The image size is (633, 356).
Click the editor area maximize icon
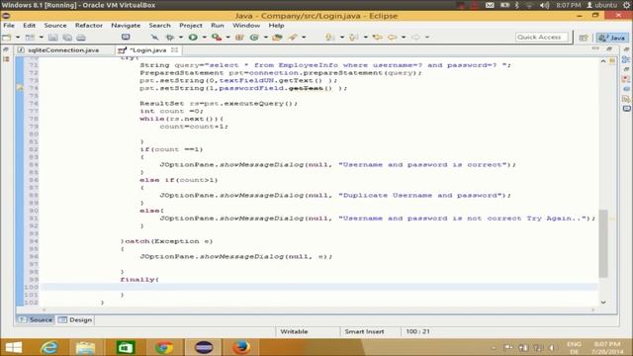[x=609, y=48]
